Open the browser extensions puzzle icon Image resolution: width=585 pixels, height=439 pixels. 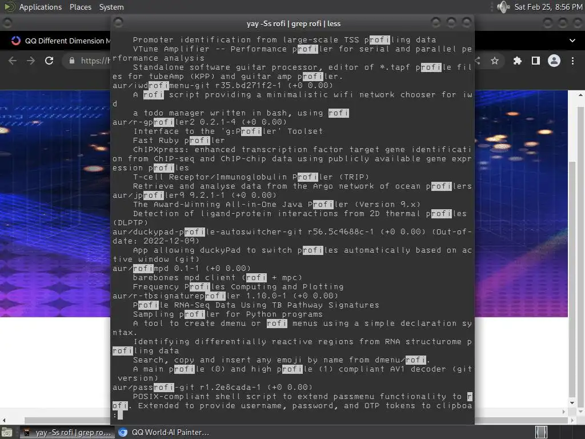click(x=517, y=61)
